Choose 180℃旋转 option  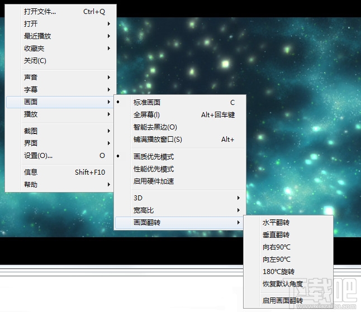288,271
